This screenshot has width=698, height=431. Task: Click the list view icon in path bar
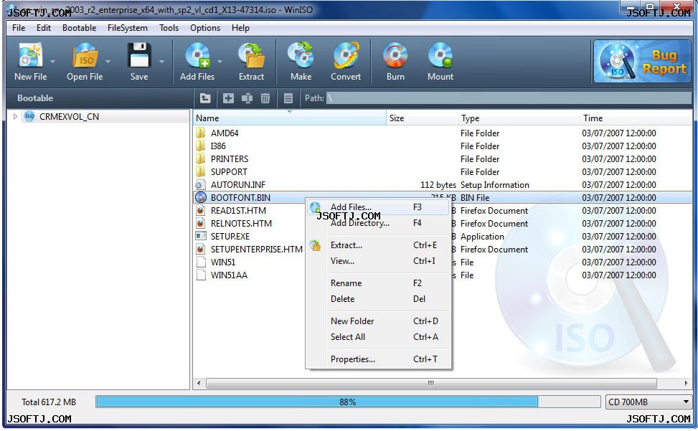coord(288,98)
